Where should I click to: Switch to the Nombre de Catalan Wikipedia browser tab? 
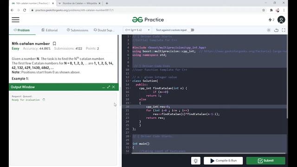click(79, 3)
